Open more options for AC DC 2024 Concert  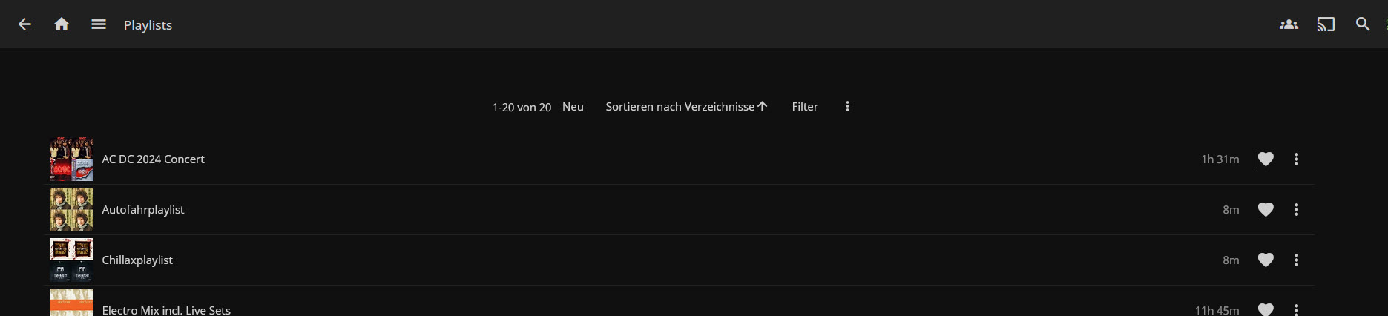(x=1296, y=159)
